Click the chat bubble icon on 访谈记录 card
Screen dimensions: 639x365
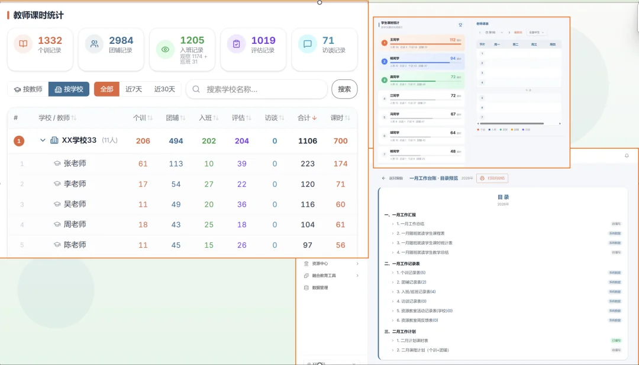click(x=307, y=44)
